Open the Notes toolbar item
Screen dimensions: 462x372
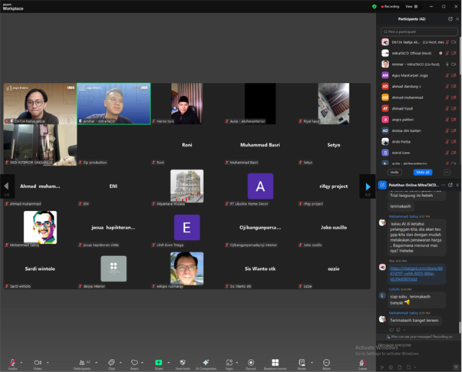pos(302,362)
